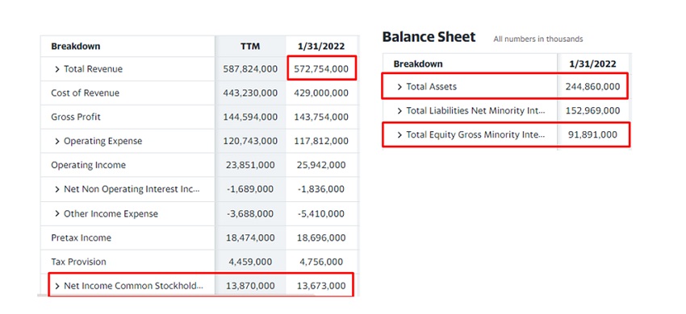Expand the Total Assets row
The height and width of the screenshot is (314, 686).
point(399,86)
